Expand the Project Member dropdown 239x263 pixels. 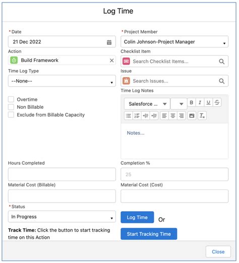[174, 42]
